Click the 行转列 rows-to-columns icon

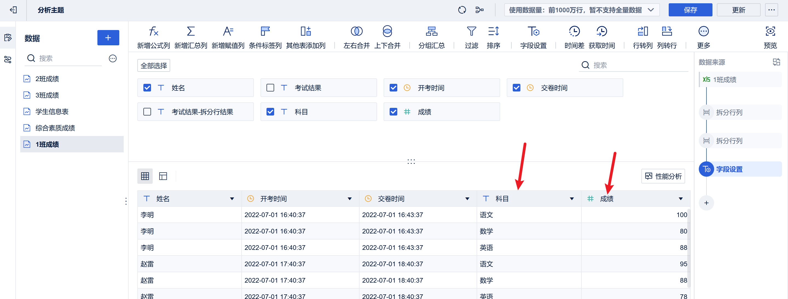pyautogui.click(x=642, y=31)
